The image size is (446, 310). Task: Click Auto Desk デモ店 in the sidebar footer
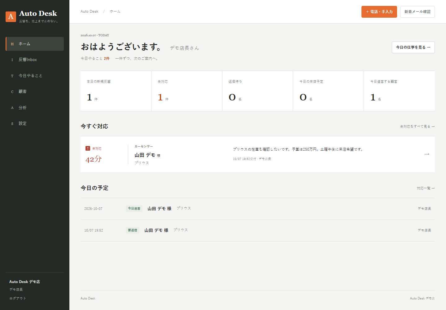pyautogui.click(x=24, y=282)
